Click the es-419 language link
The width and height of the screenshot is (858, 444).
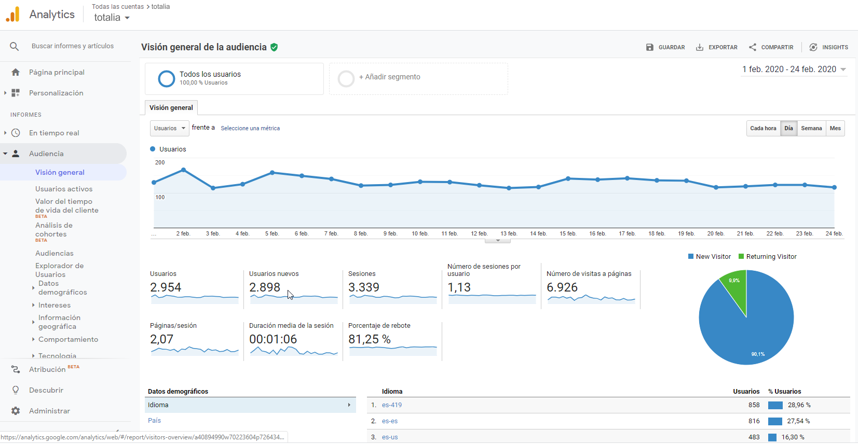coord(392,405)
